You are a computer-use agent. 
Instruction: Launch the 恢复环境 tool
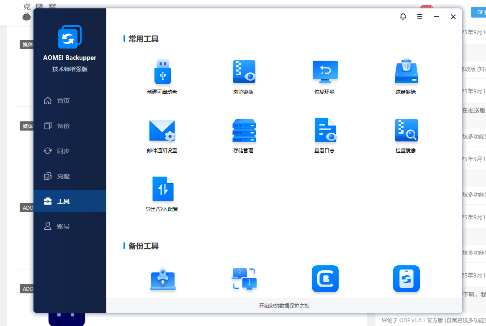click(325, 72)
